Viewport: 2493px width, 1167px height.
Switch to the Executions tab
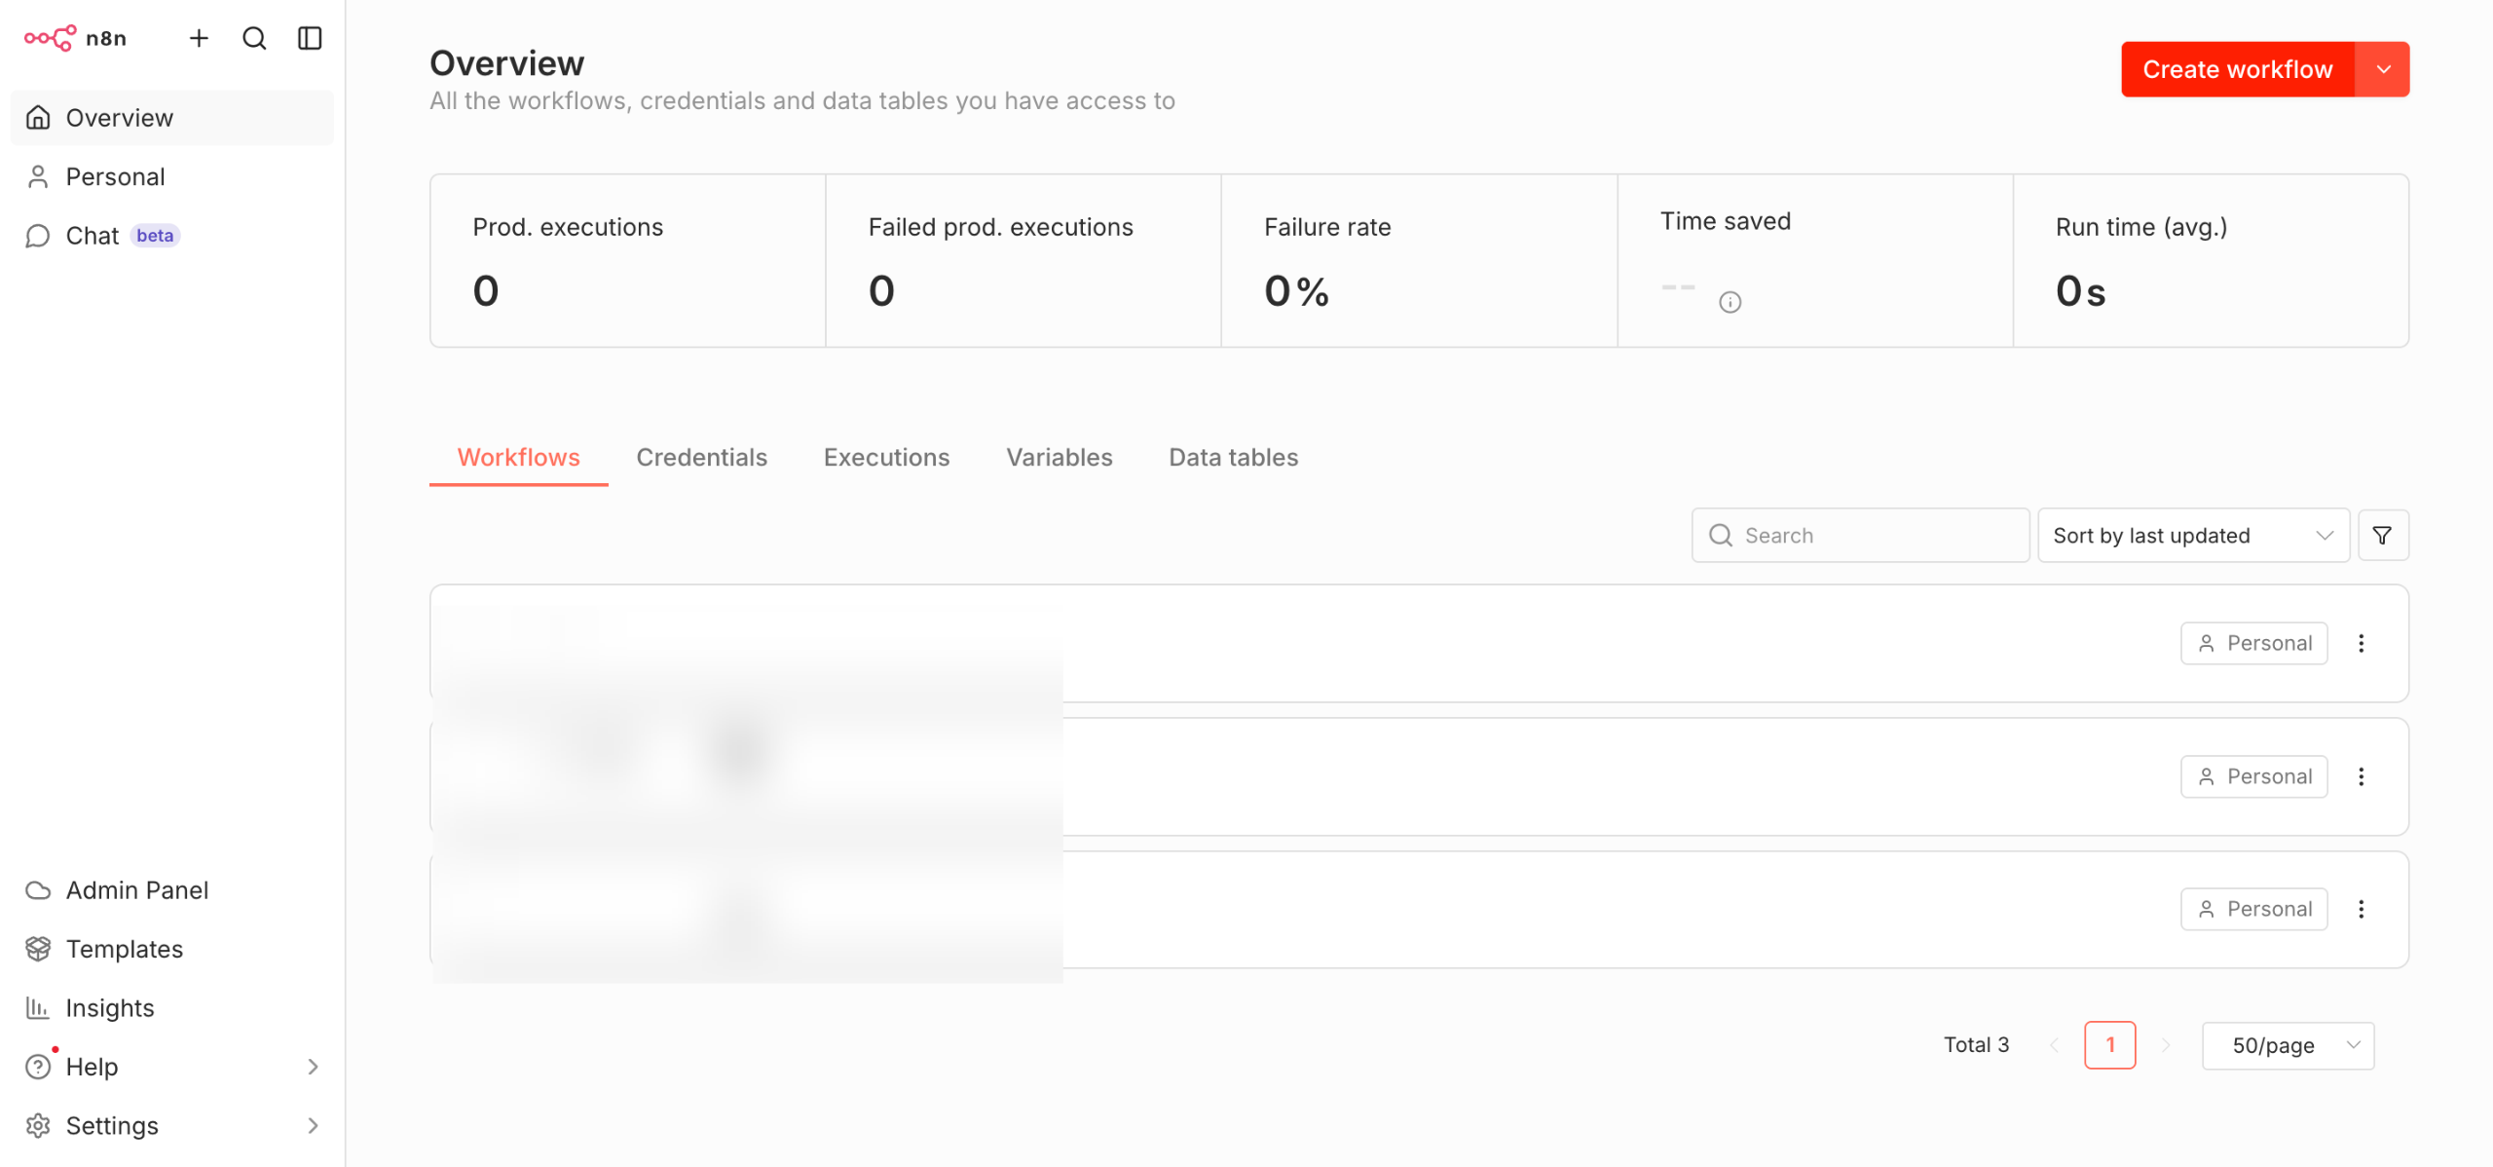[x=886, y=457]
